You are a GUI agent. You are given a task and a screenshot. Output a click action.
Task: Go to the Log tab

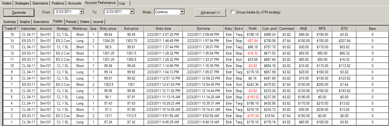click(122, 3)
